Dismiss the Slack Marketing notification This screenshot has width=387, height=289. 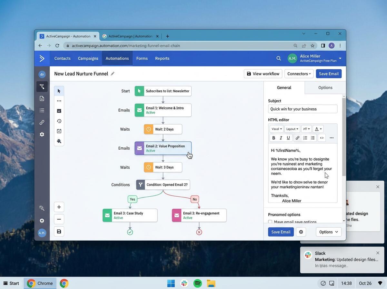coord(378,253)
